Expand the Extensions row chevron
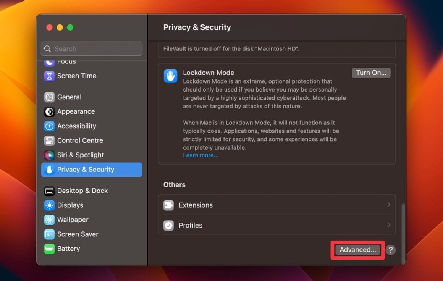Image resolution: width=443 pixels, height=281 pixels. [389, 205]
